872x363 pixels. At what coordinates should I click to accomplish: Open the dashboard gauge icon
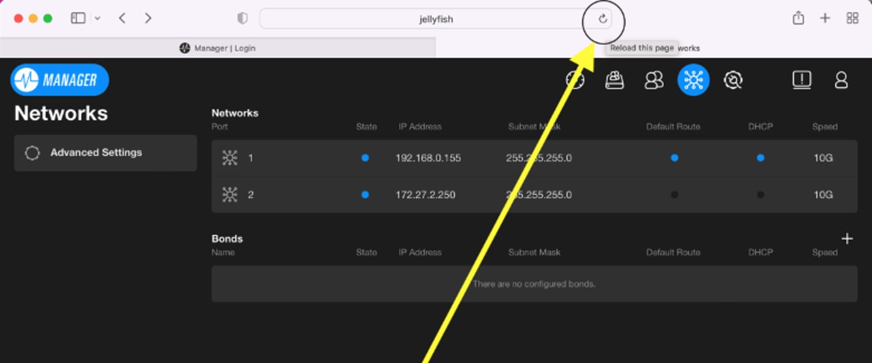point(575,80)
